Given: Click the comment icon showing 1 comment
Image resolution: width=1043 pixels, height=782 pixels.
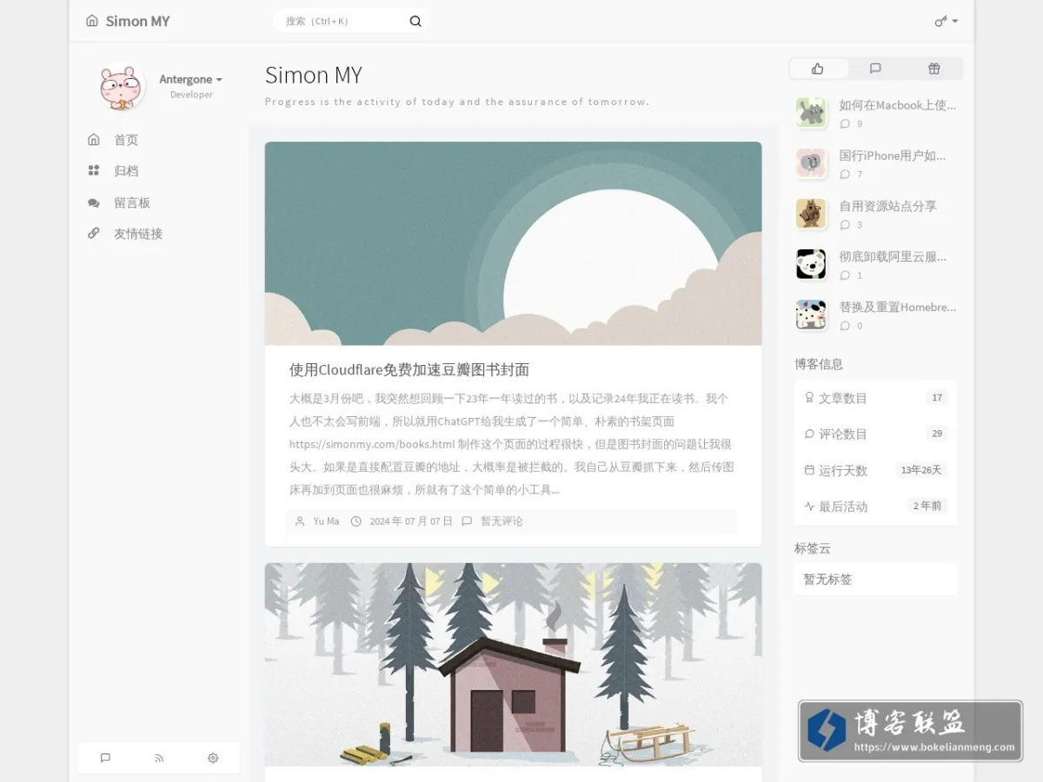Looking at the screenshot, I should [x=845, y=275].
